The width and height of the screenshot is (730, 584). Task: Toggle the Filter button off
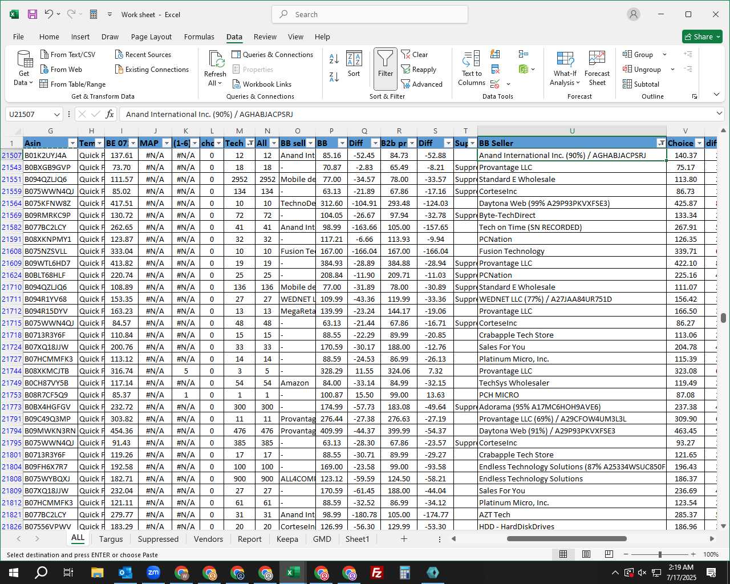386,69
